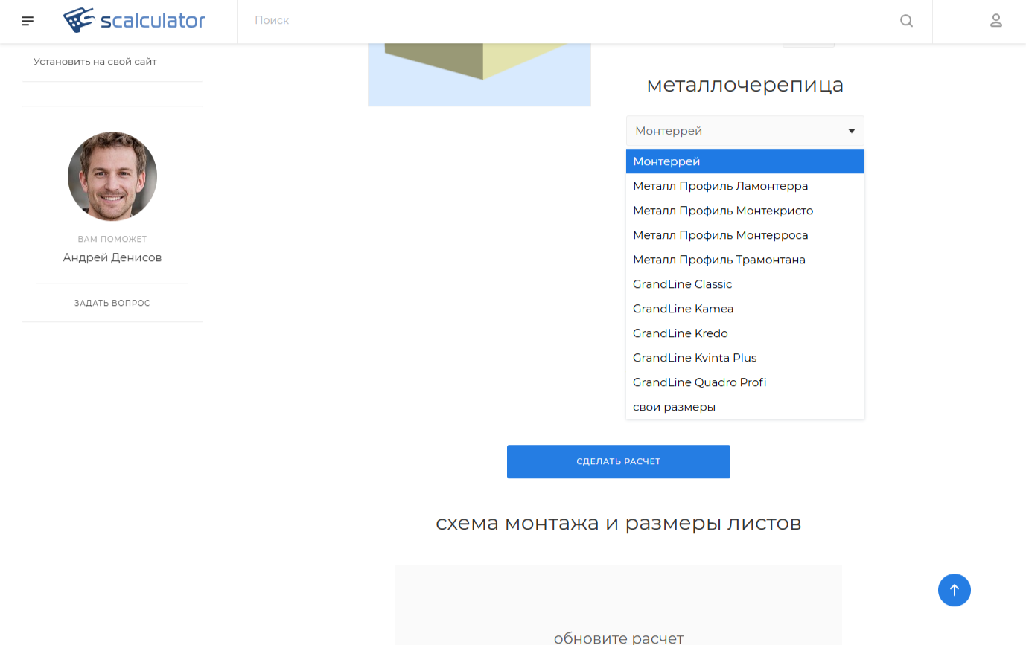This screenshot has width=1026, height=645.
Task: Pick Металл Профиль Трамонтана option
Action: [x=745, y=260]
